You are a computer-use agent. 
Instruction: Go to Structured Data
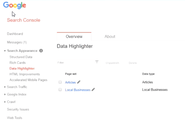click(x=21, y=57)
